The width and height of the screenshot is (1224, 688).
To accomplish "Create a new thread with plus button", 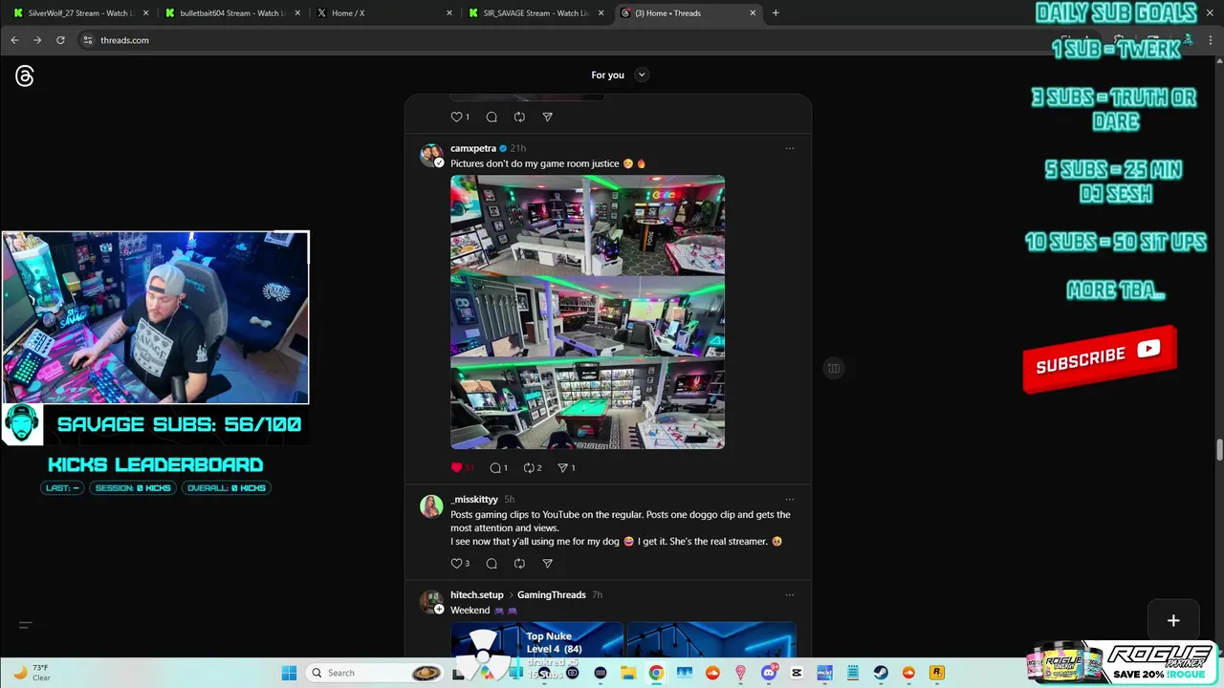I will pos(1173,620).
